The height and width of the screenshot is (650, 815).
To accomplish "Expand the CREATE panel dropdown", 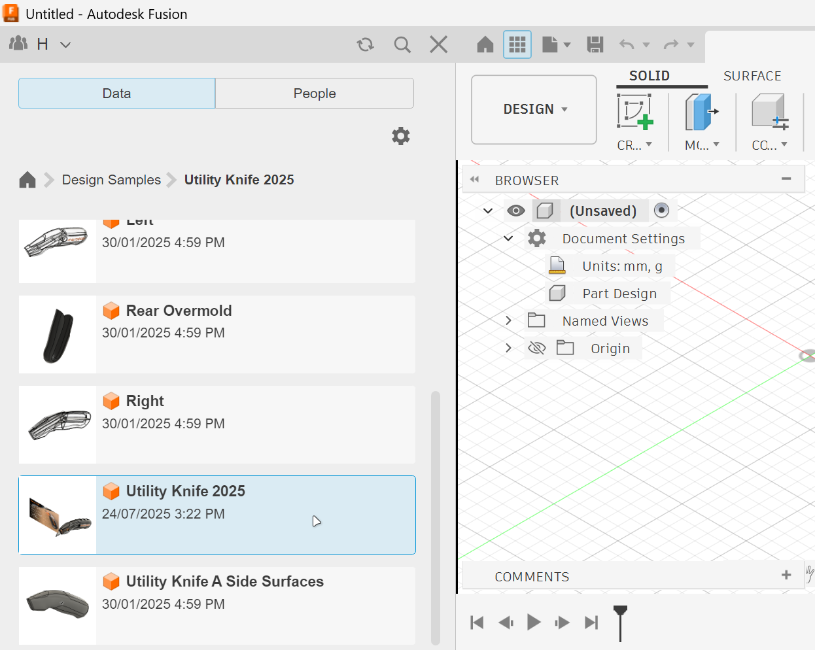I will click(x=635, y=145).
